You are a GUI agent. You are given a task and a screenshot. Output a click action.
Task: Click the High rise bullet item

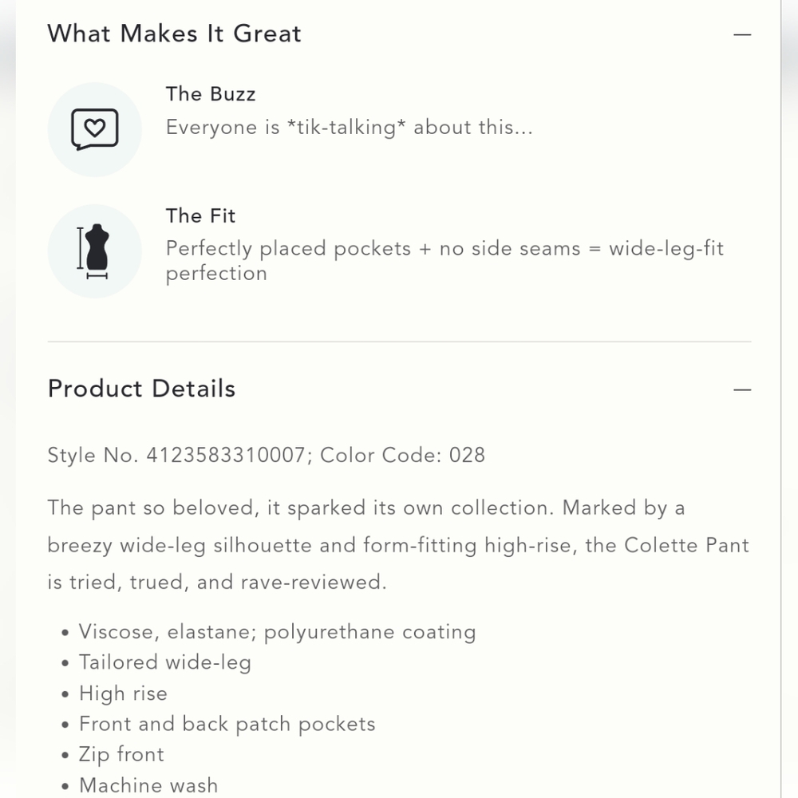pos(123,693)
